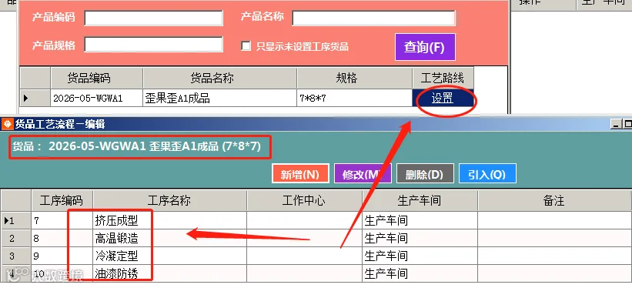Select the 备注 column header

tap(554, 200)
